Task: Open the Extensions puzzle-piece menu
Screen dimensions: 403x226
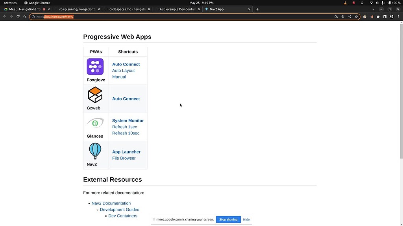Action: point(378,16)
